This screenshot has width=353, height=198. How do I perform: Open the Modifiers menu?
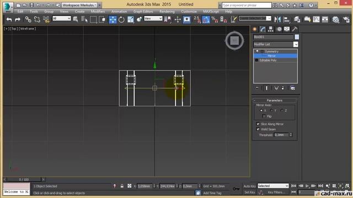tap(98, 12)
